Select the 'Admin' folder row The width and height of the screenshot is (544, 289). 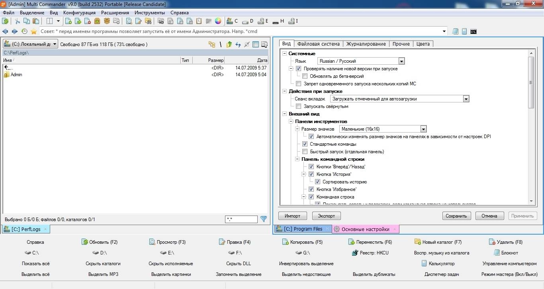(x=135, y=75)
